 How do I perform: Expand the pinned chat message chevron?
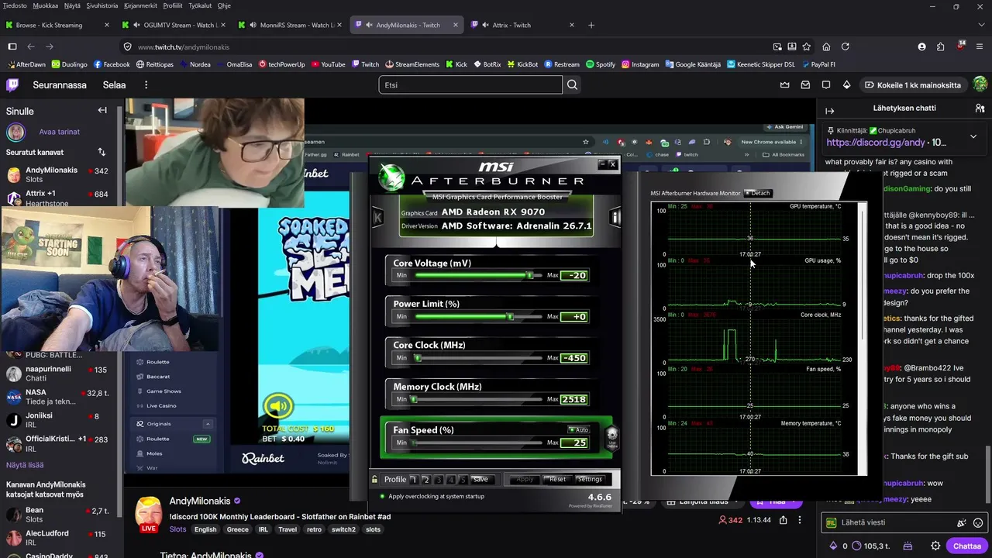(x=973, y=137)
